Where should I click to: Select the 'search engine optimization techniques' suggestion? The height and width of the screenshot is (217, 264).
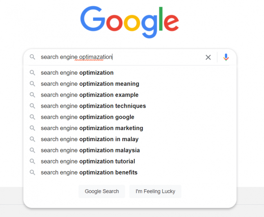(130, 106)
